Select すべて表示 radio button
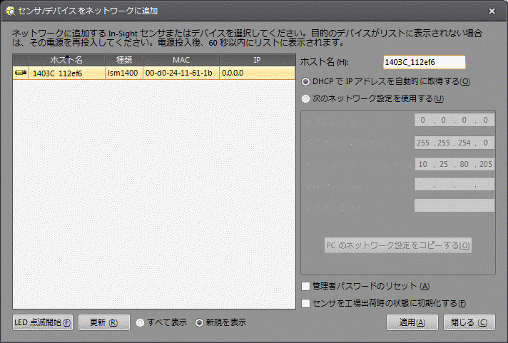The image size is (508, 343). coord(141,322)
